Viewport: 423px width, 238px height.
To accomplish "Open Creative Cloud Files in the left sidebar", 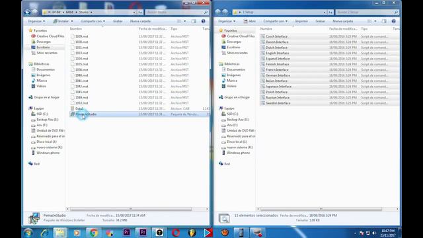I will pos(50,36).
